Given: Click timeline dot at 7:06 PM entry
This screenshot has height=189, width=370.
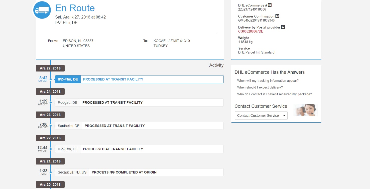Looking at the screenshot, I should point(51,126).
